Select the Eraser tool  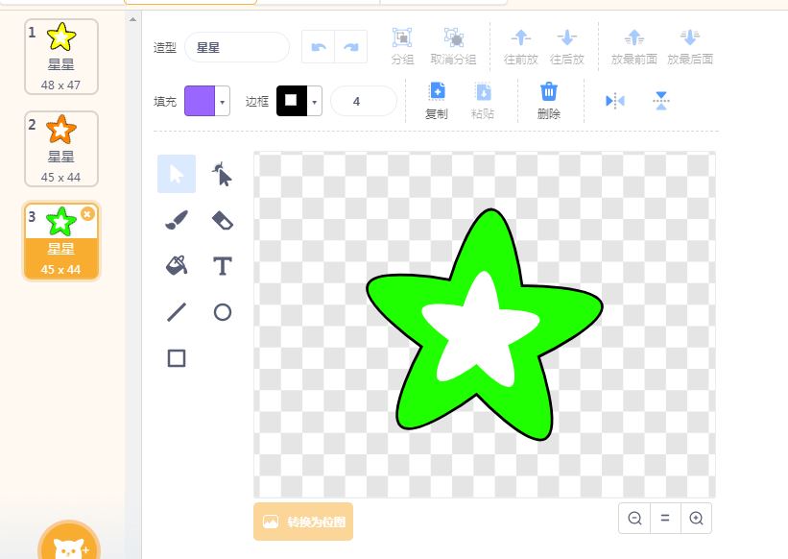point(222,220)
